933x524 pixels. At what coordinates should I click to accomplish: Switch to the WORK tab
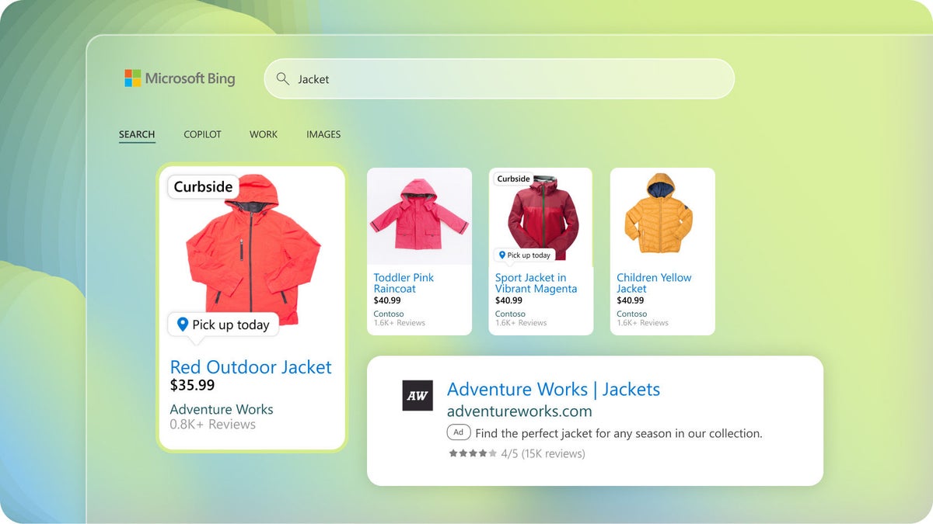pos(263,134)
